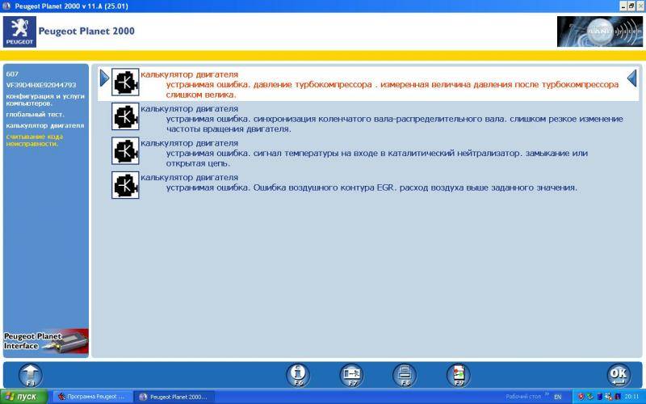Viewport: 646px width, 404px height.
Task: Click engine icon of crankshaft synchronization fault
Action: tap(125, 117)
